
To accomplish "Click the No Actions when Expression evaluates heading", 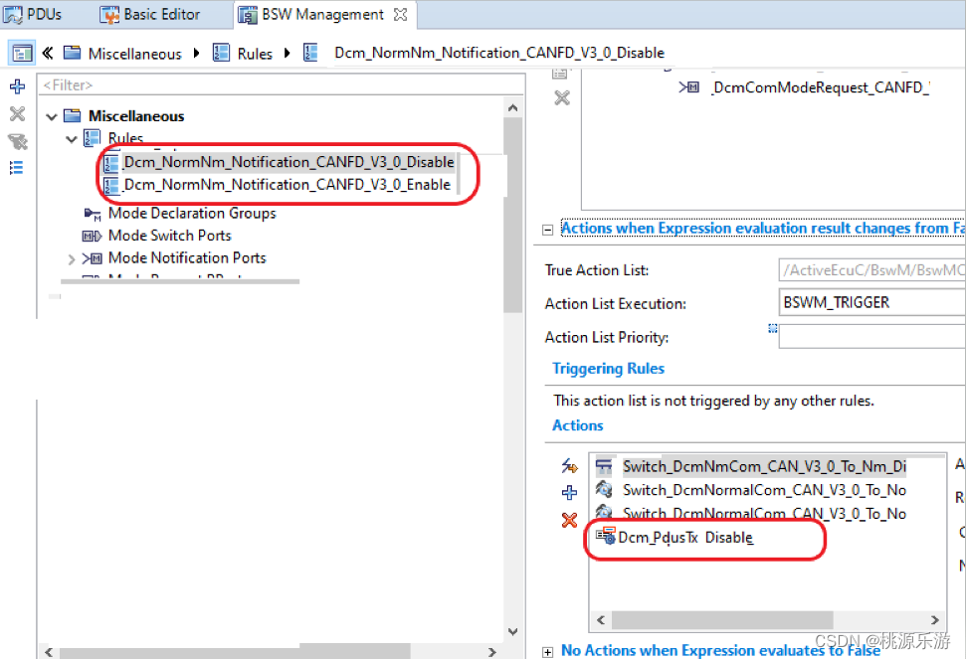I will tap(721, 650).
